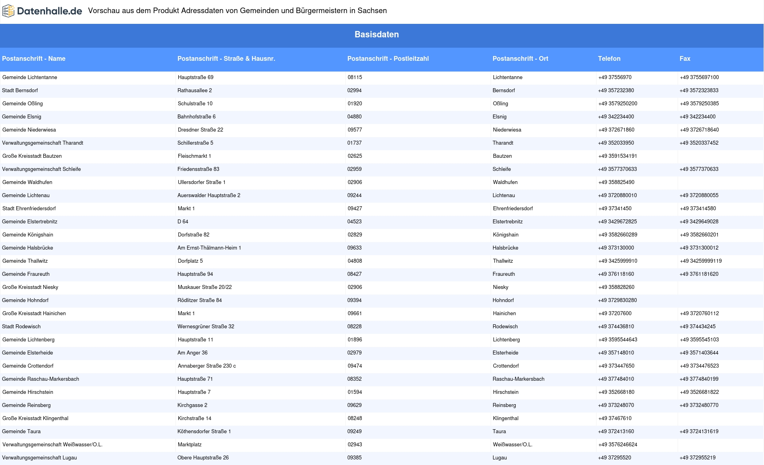Click the street cell 'D 64'

pyautogui.click(x=183, y=222)
